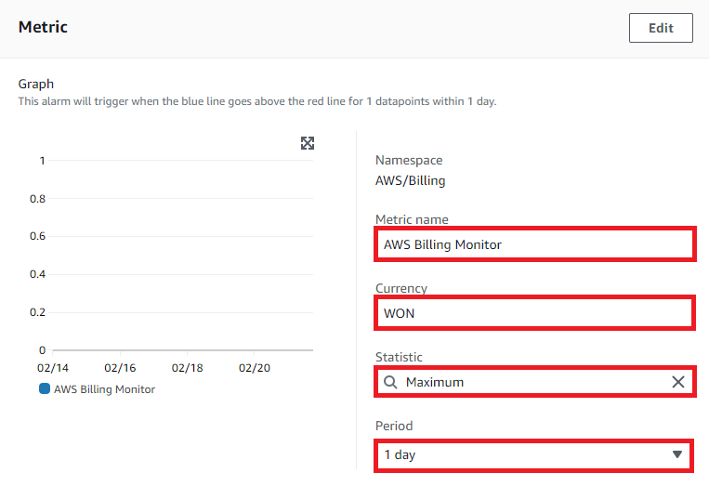
Task: Clear the Statistic field with X
Action: pyautogui.click(x=677, y=382)
